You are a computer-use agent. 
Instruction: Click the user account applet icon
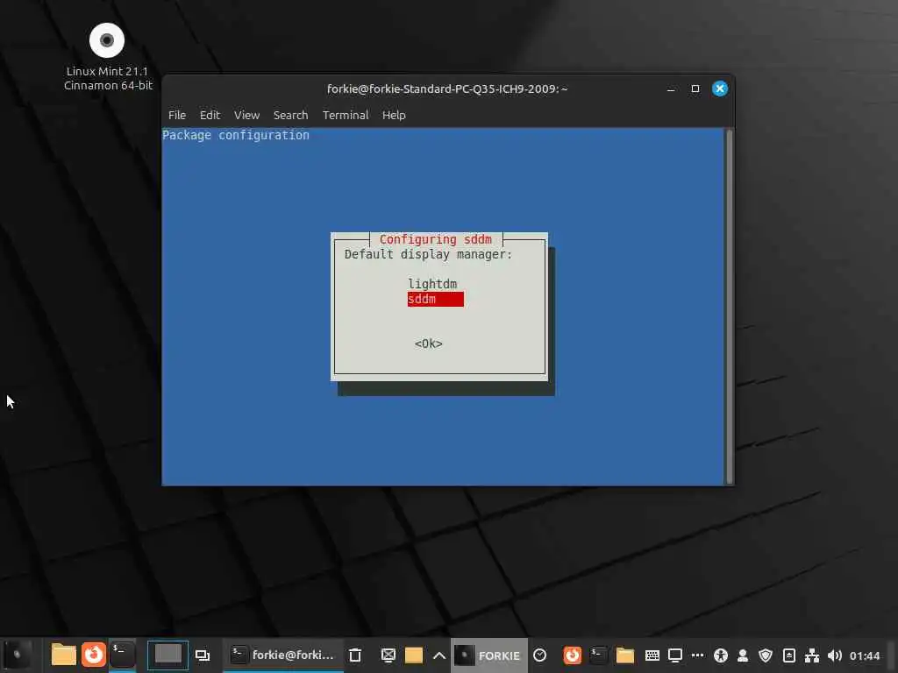pyautogui.click(x=743, y=655)
